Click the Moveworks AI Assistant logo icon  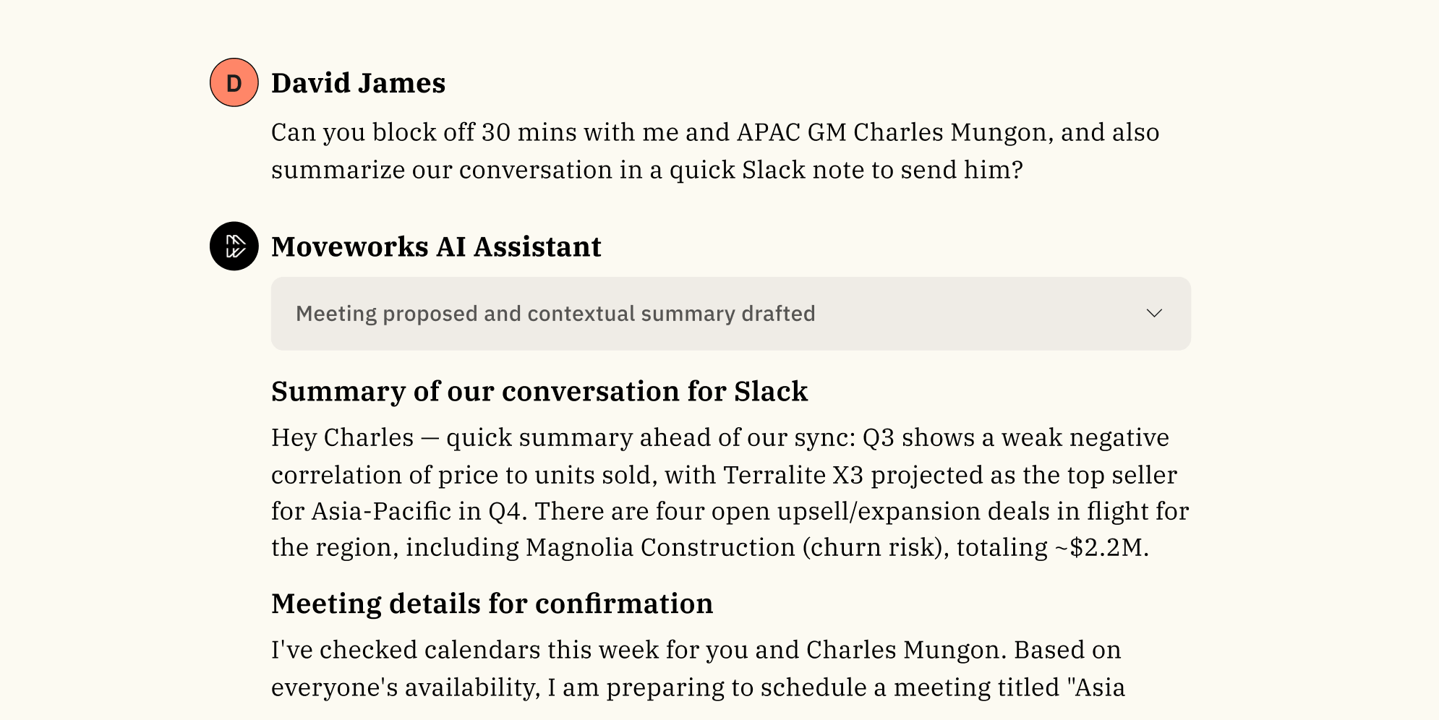point(234,247)
